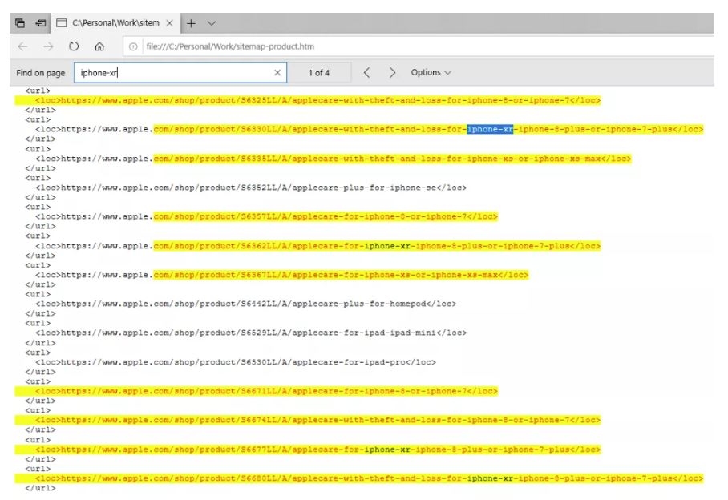Click the S6335LL iphone-xs URL line
The width and height of the screenshot is (728, 500).
point(333,159)
